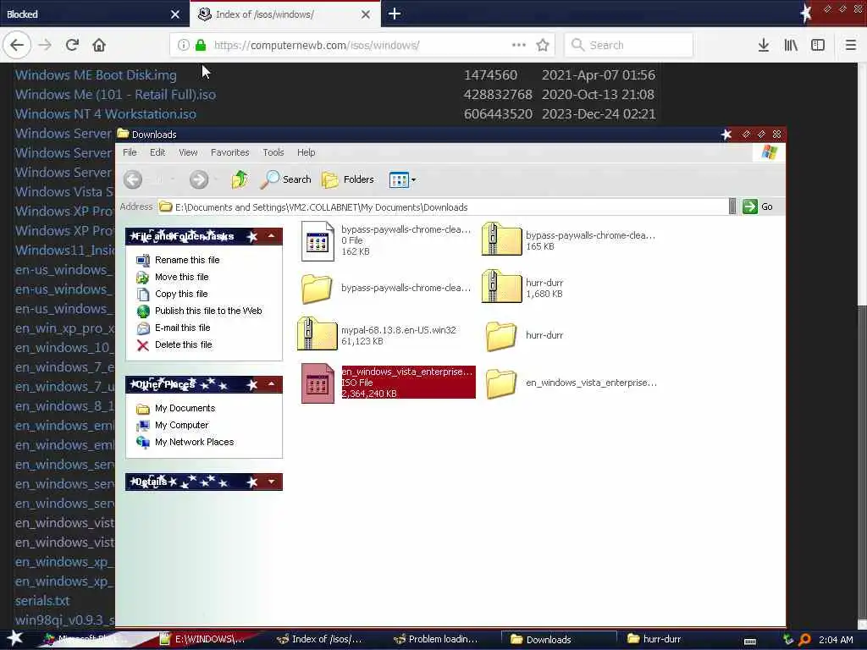Viewport: 867px width, 650px height.
Task: Click Explorer Forward button
Action: pos(199,179)
